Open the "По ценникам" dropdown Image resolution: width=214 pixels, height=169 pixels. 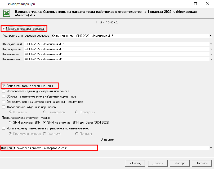tap(211, 59)
